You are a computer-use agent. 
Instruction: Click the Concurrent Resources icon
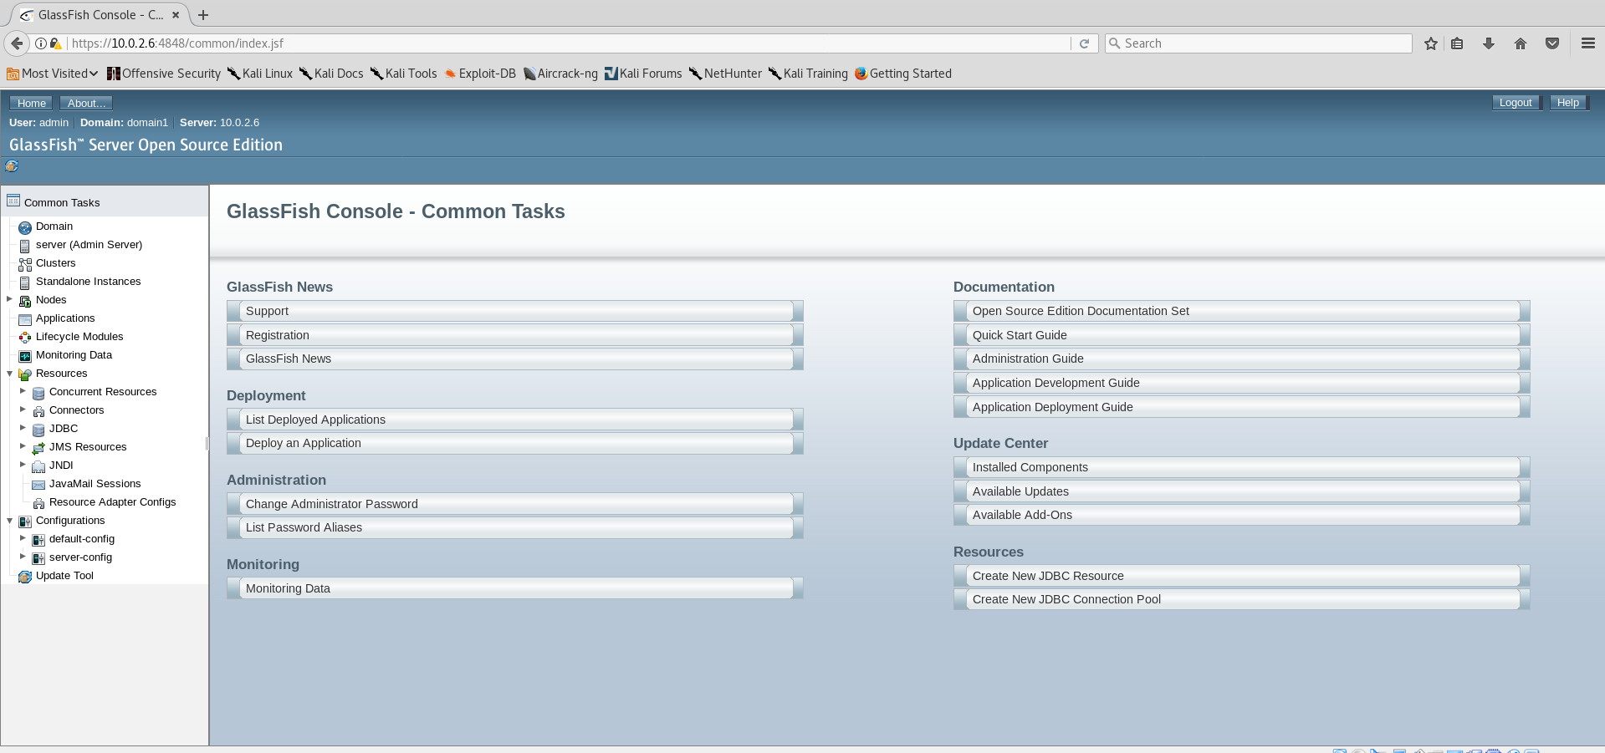tap(38, 393)
